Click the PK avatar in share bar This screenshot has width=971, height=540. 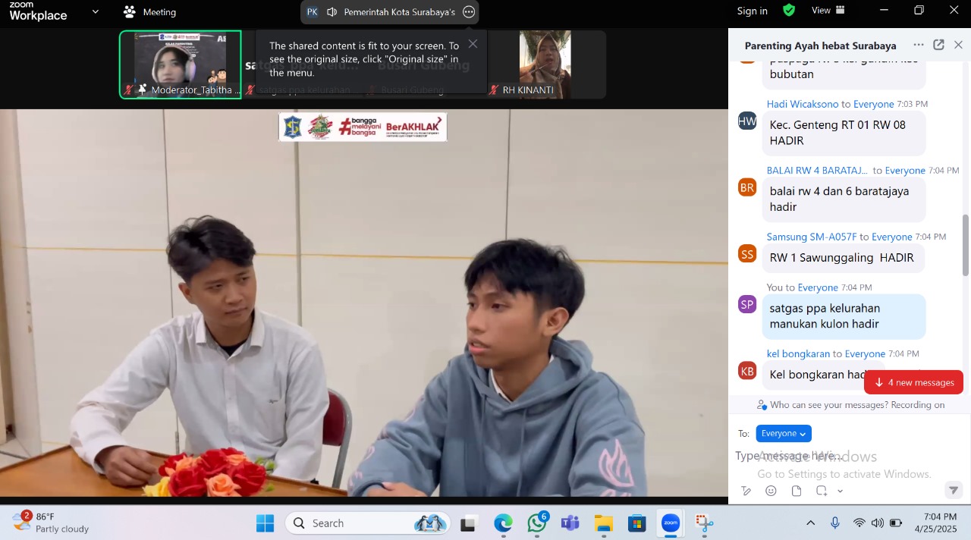312,12
